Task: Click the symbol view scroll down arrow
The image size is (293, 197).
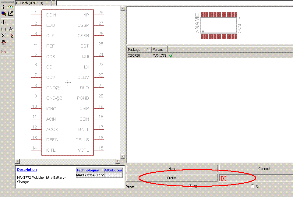Action: [122, 157]
